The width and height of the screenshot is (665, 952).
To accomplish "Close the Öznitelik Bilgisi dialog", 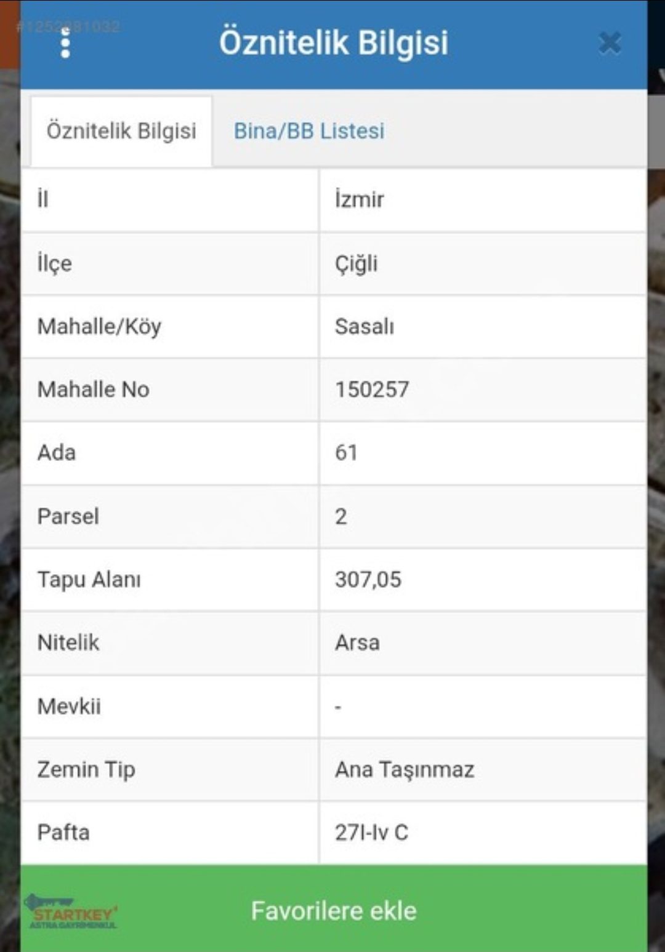I will coord(610,43).
